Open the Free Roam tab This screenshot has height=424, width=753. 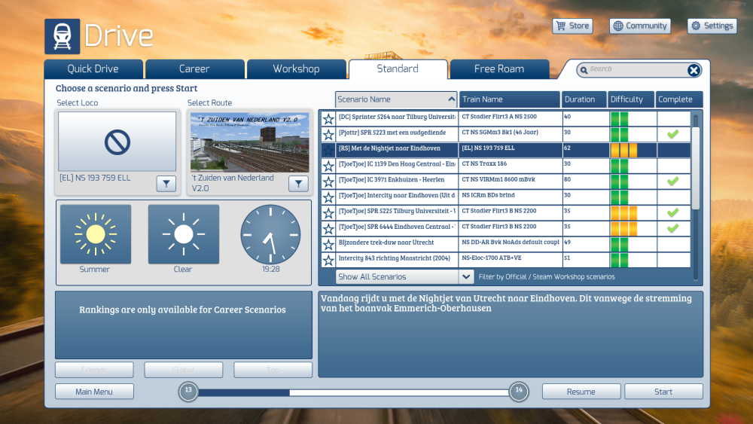[x=498, y=69]
